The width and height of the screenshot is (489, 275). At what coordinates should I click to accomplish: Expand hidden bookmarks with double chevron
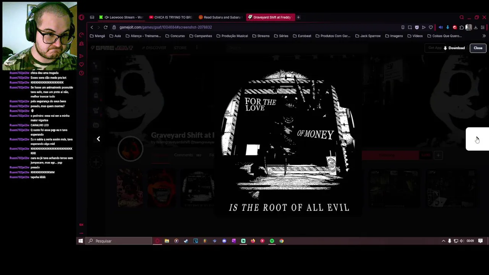[x=484, y=36]
